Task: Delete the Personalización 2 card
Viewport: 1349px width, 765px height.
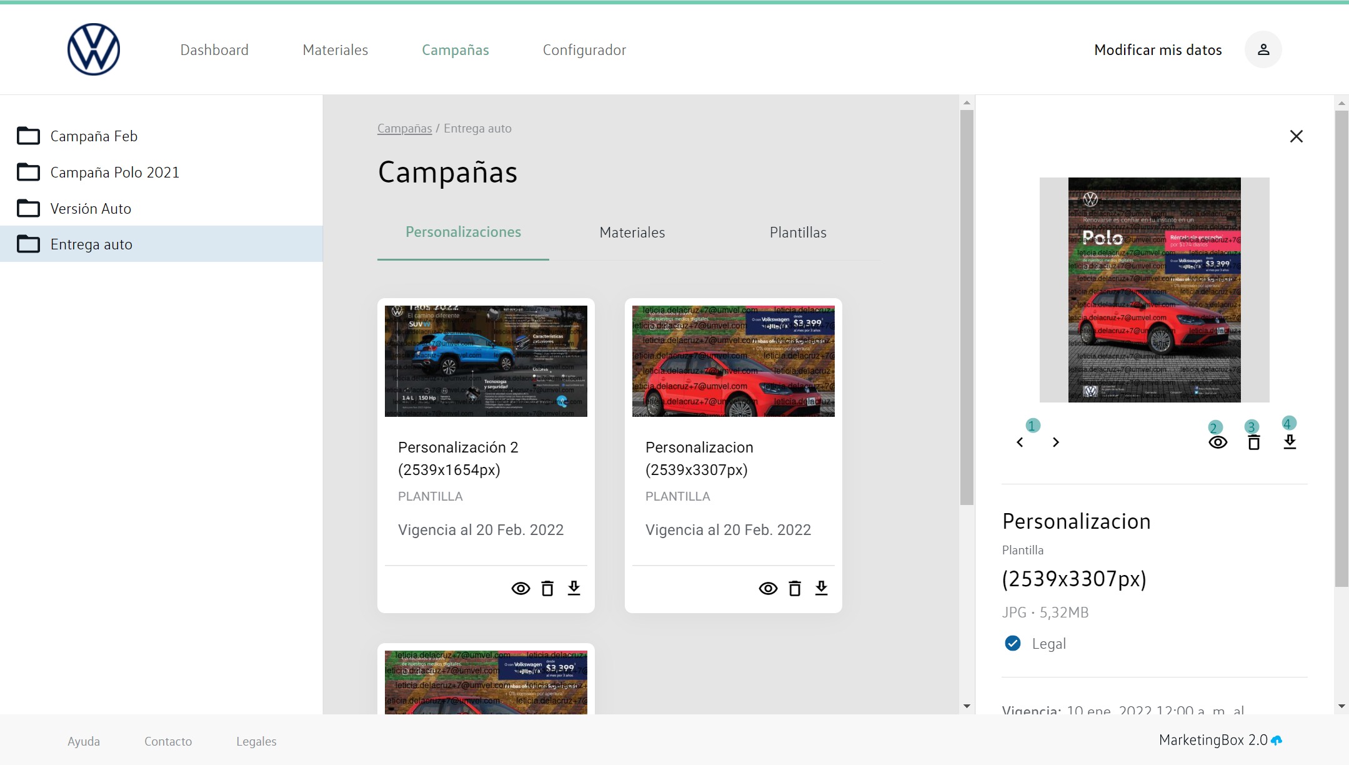Action: click(x=547, y=588)
